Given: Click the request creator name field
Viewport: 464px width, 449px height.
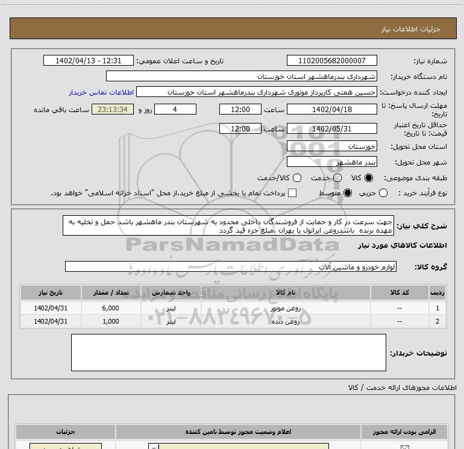Looking at the screenshot, I should click(257, 92).
